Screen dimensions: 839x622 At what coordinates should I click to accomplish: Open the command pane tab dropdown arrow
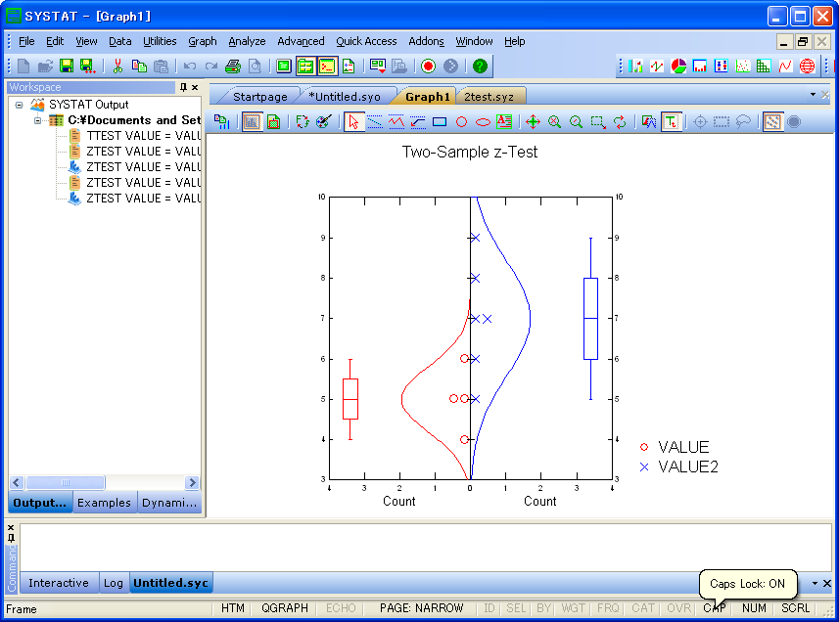tap(815, 583)
